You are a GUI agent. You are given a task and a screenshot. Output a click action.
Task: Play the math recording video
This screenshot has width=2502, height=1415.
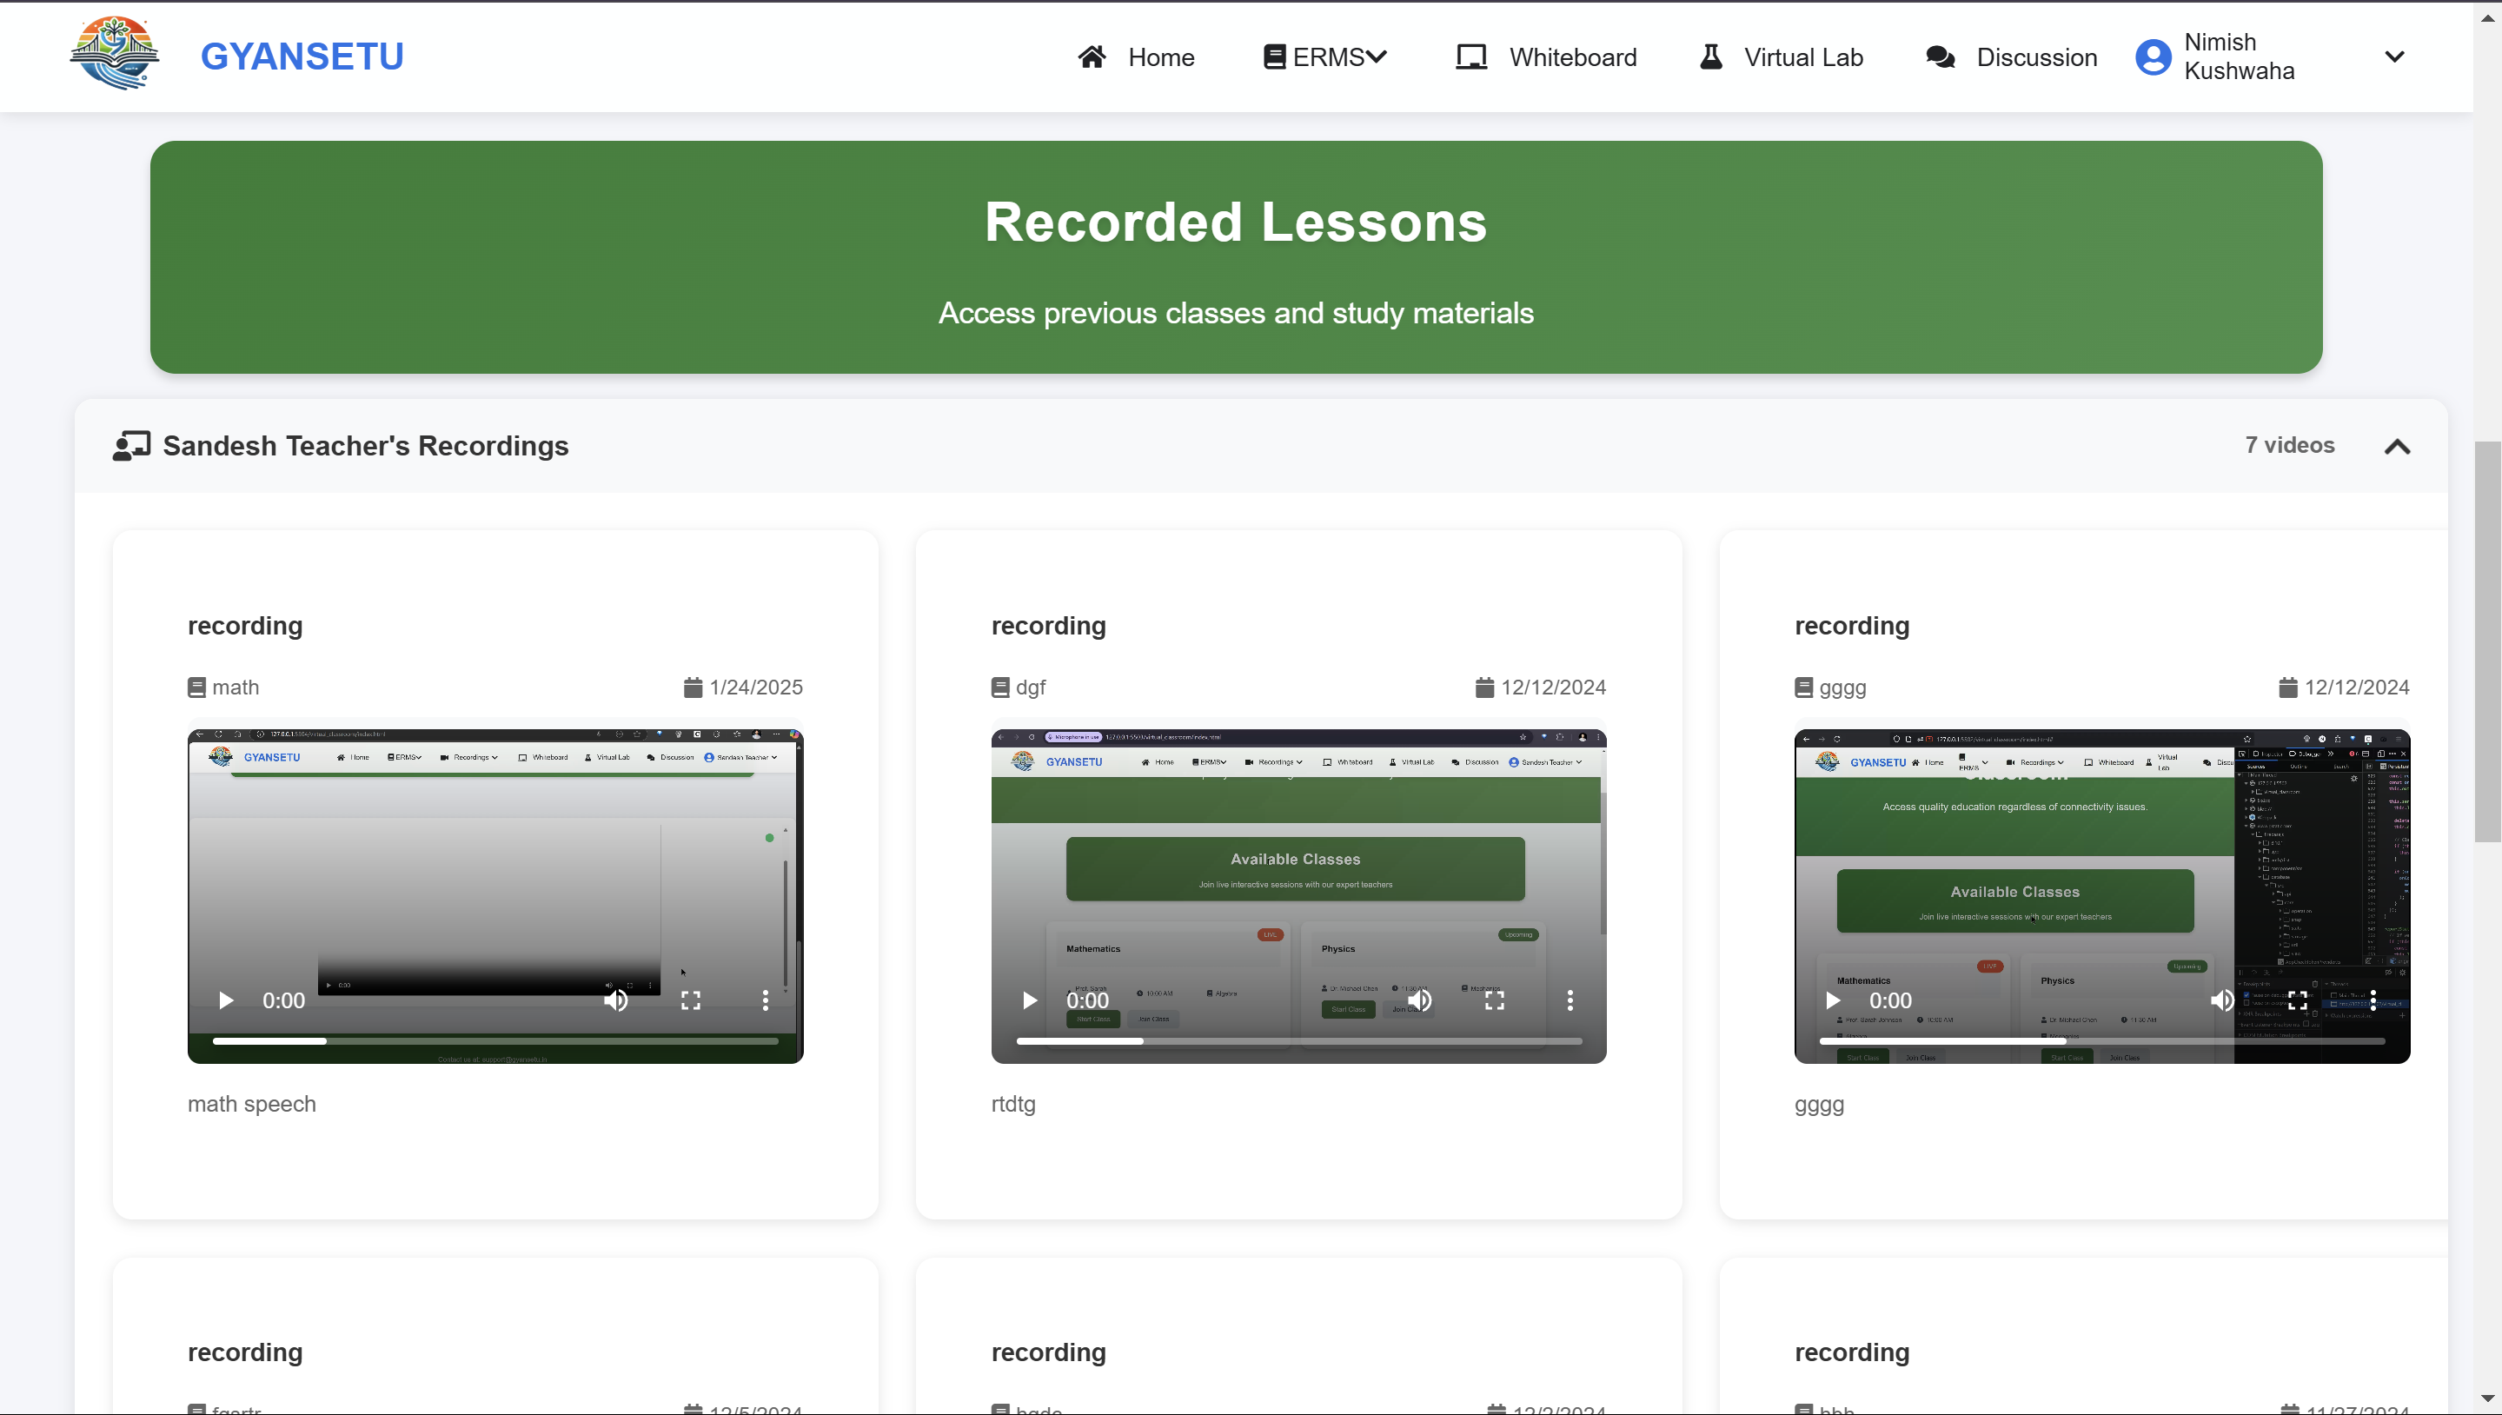(x=225, y=1000)
